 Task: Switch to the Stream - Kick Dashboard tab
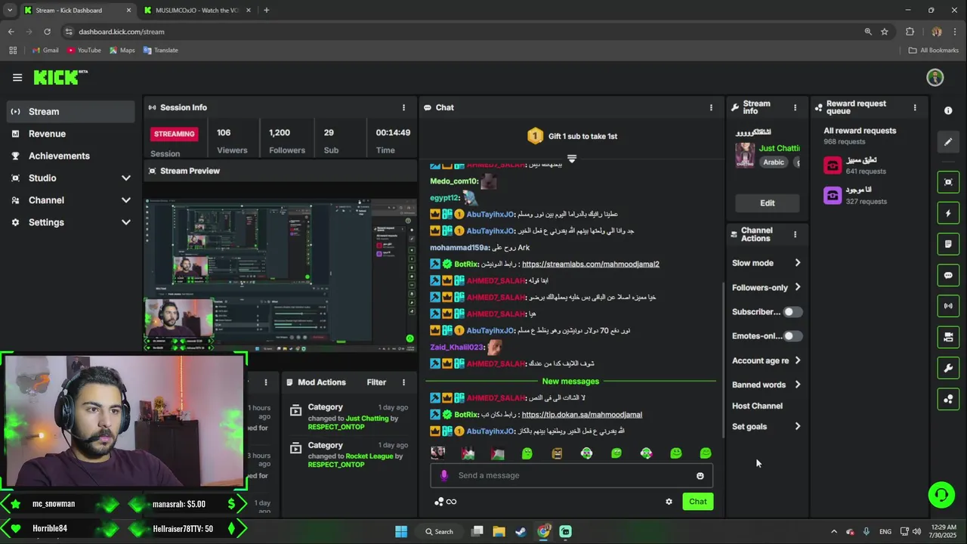(77, 10)
